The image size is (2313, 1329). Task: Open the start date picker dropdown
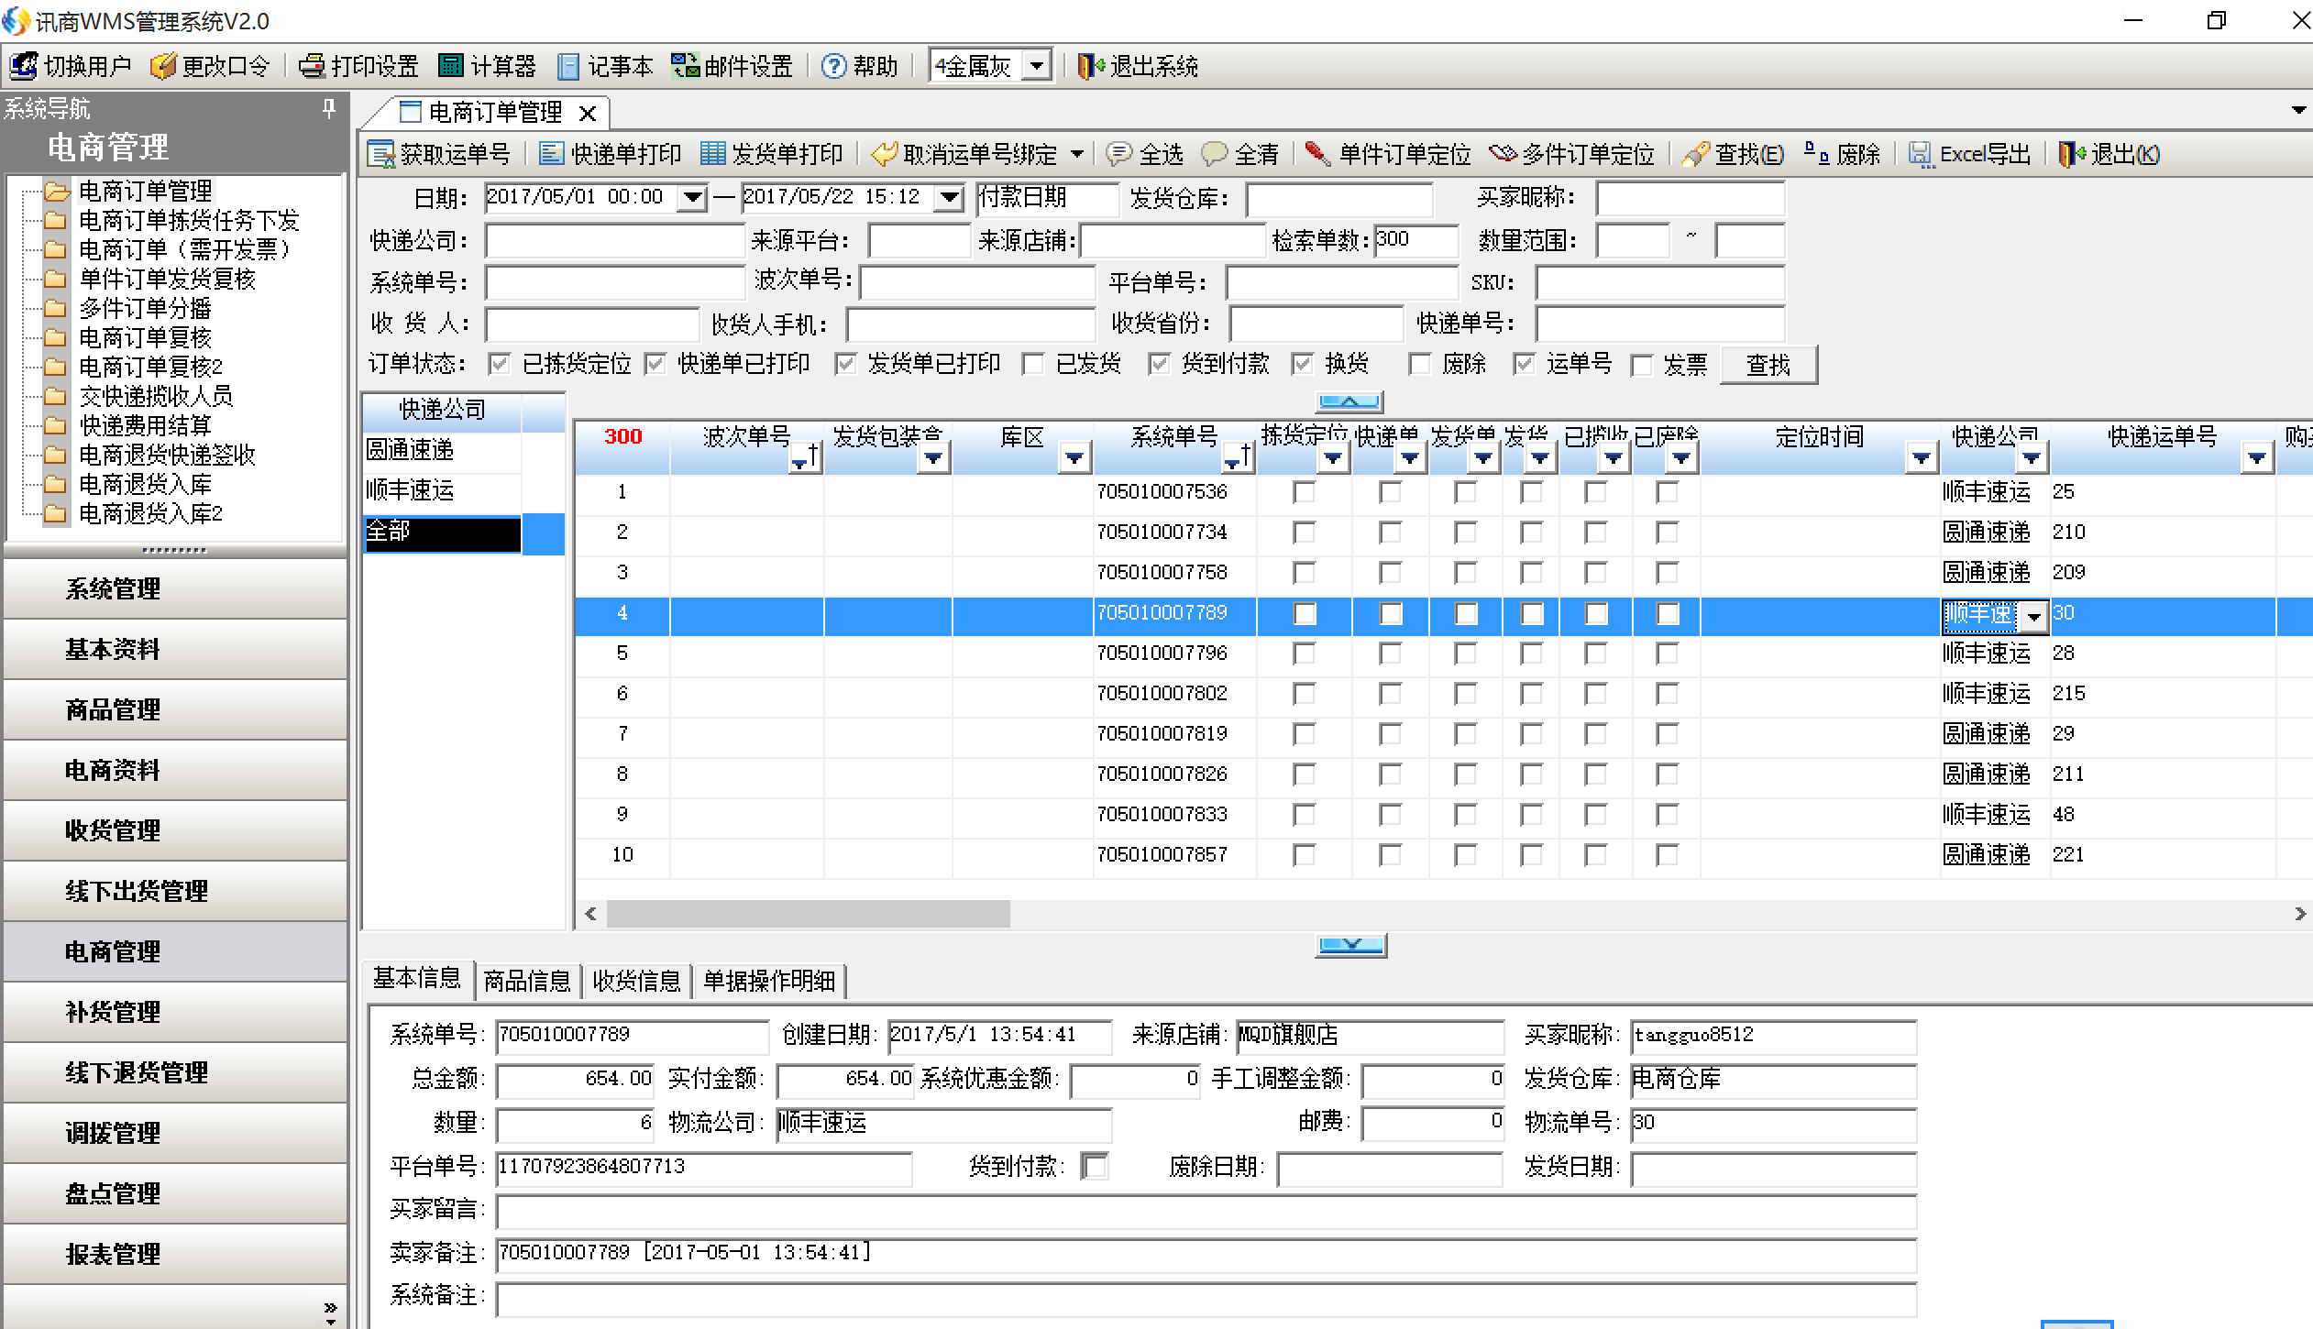tap(691, 196)
